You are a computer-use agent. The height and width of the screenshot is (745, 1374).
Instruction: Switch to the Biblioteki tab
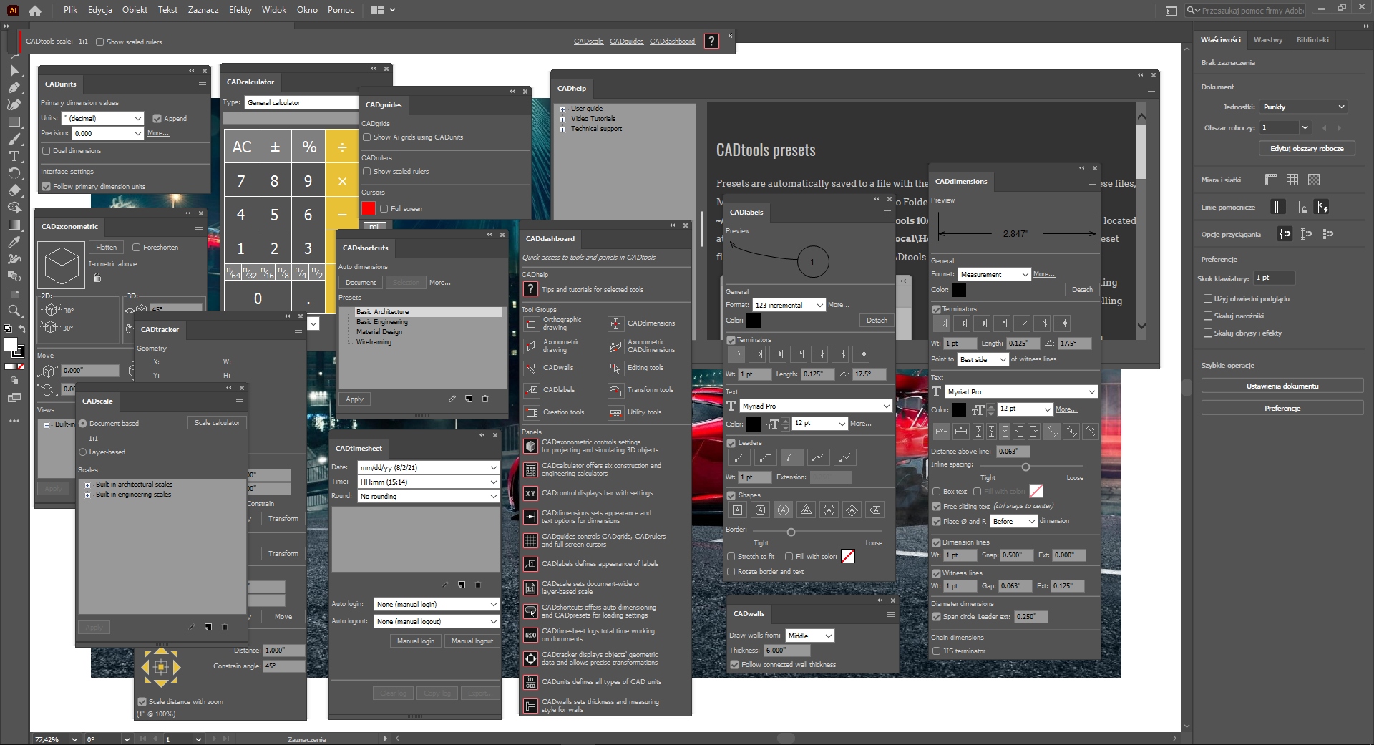pos(1312,40)
